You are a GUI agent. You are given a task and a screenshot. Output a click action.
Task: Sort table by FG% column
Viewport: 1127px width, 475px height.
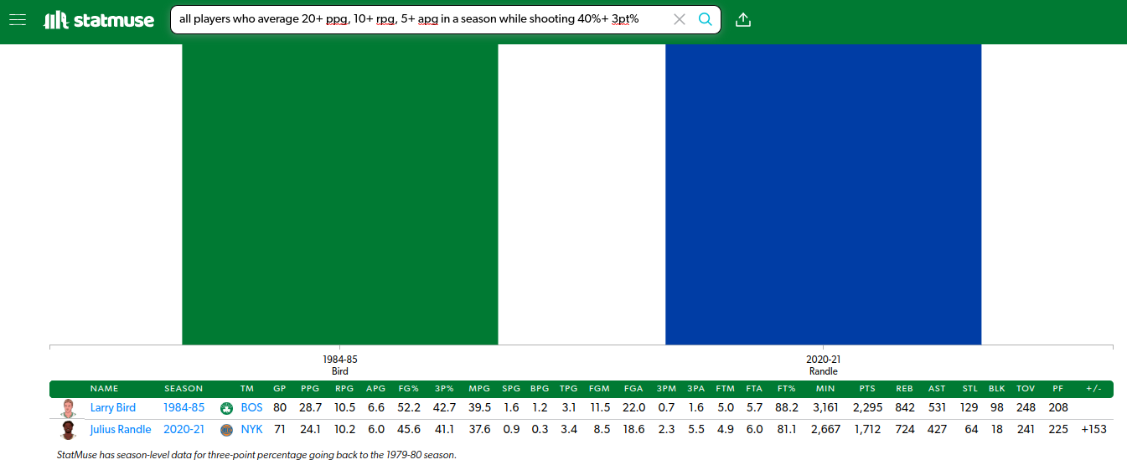pos(408,389)
